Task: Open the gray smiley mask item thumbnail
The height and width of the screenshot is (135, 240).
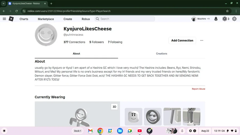Action: [x=153, y=117]
